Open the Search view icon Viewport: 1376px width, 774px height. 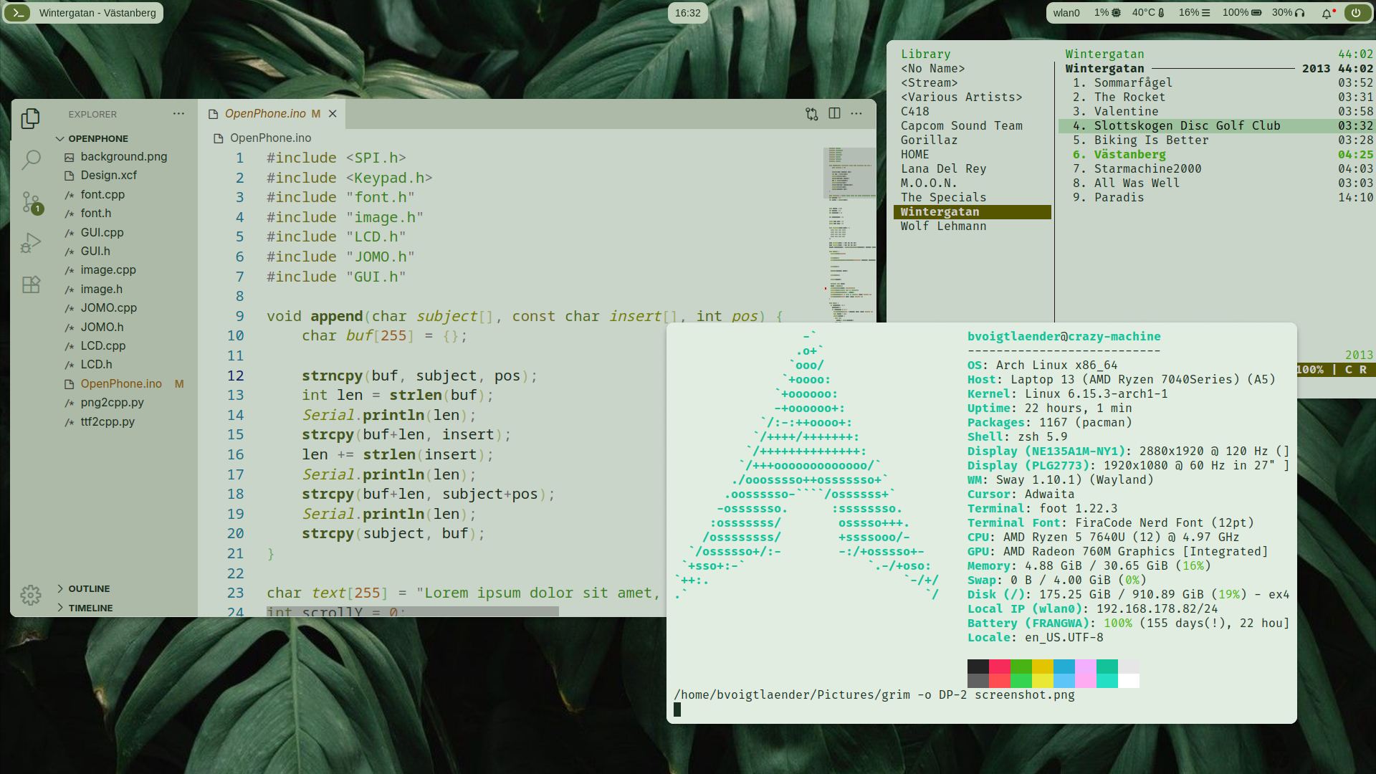tap(30, 160)
